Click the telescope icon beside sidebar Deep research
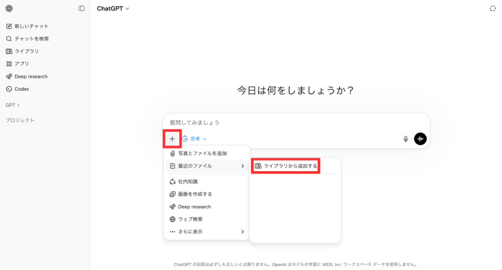 pyautogui.click(x=9, y=76)
